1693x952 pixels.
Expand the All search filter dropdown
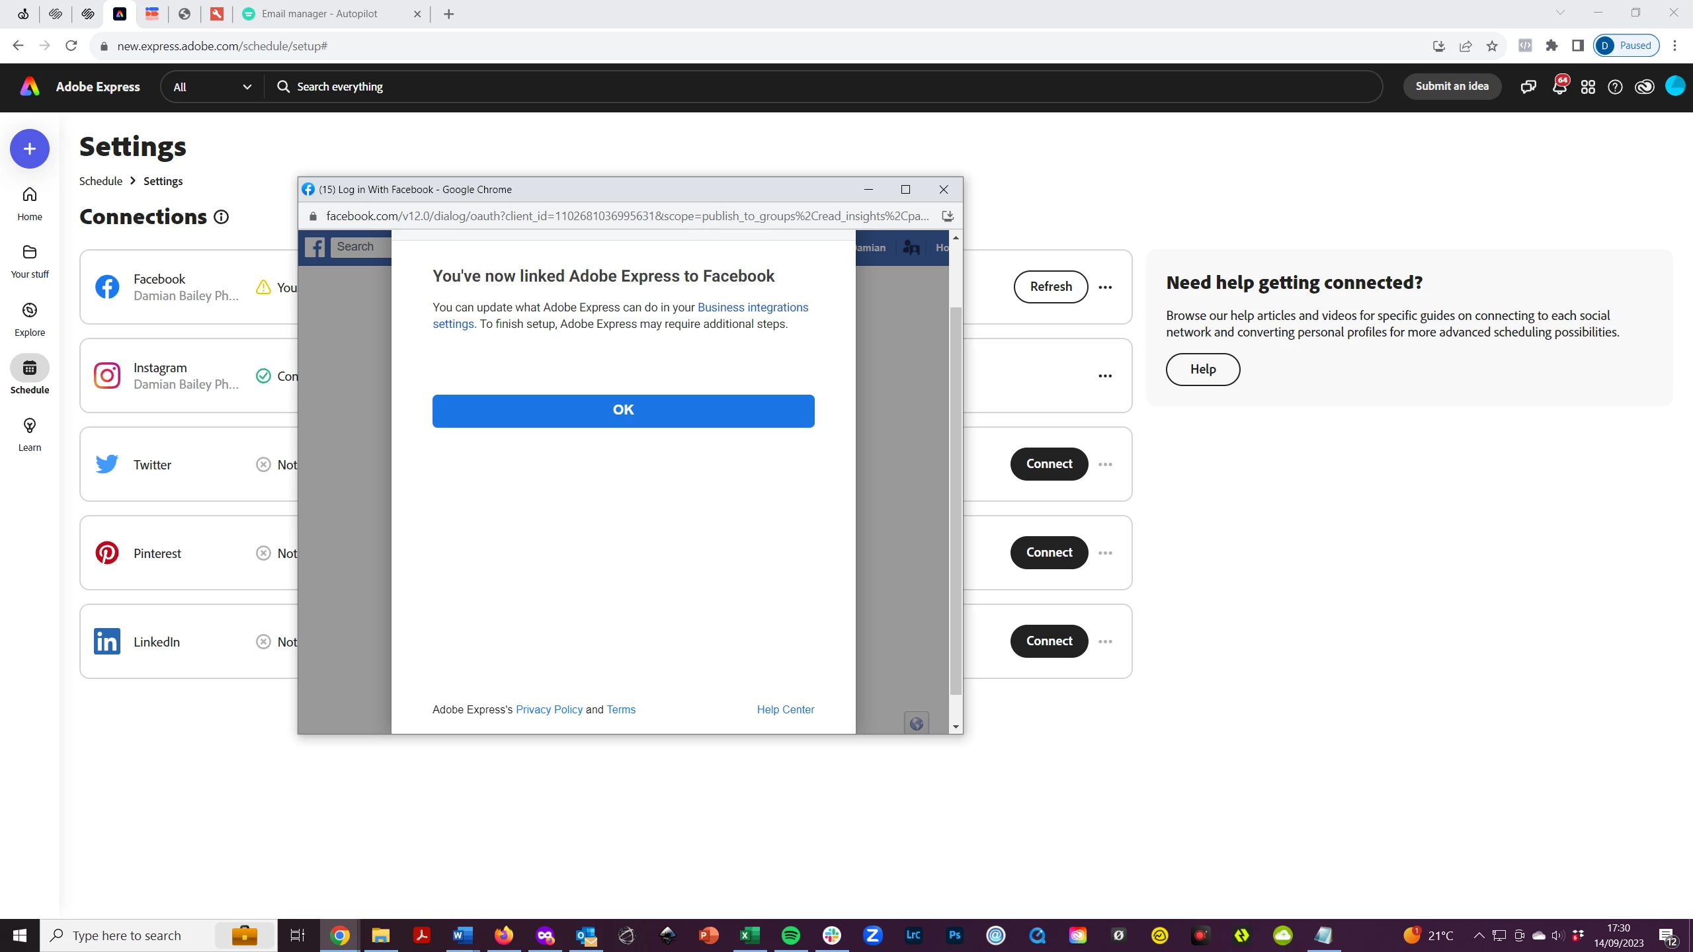click(x=212, y=87)
